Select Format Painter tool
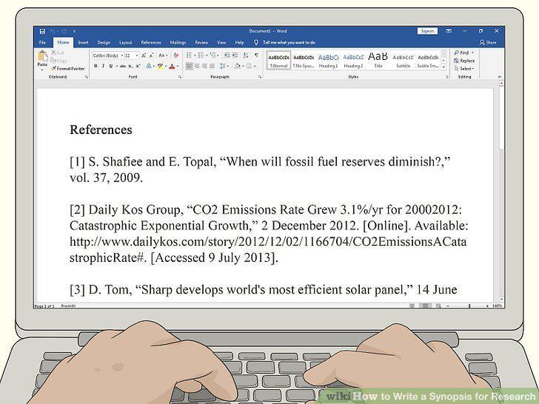539x404 pixels. pyautogui.click(x=67, y=69)
